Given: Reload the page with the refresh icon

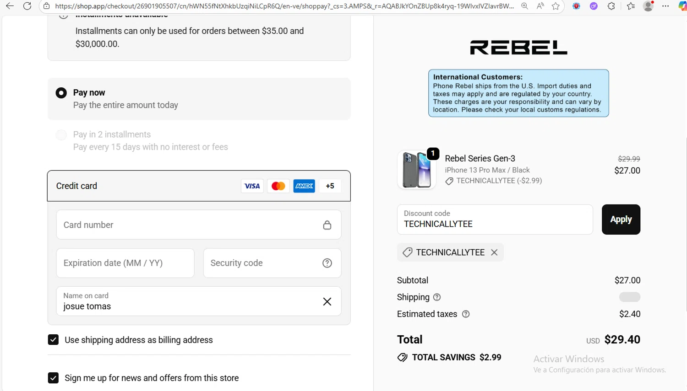Looking at the screenshot, I should tap(27, 6).
